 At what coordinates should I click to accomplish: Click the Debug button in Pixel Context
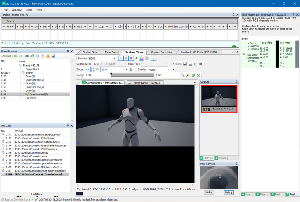(229, 192)
